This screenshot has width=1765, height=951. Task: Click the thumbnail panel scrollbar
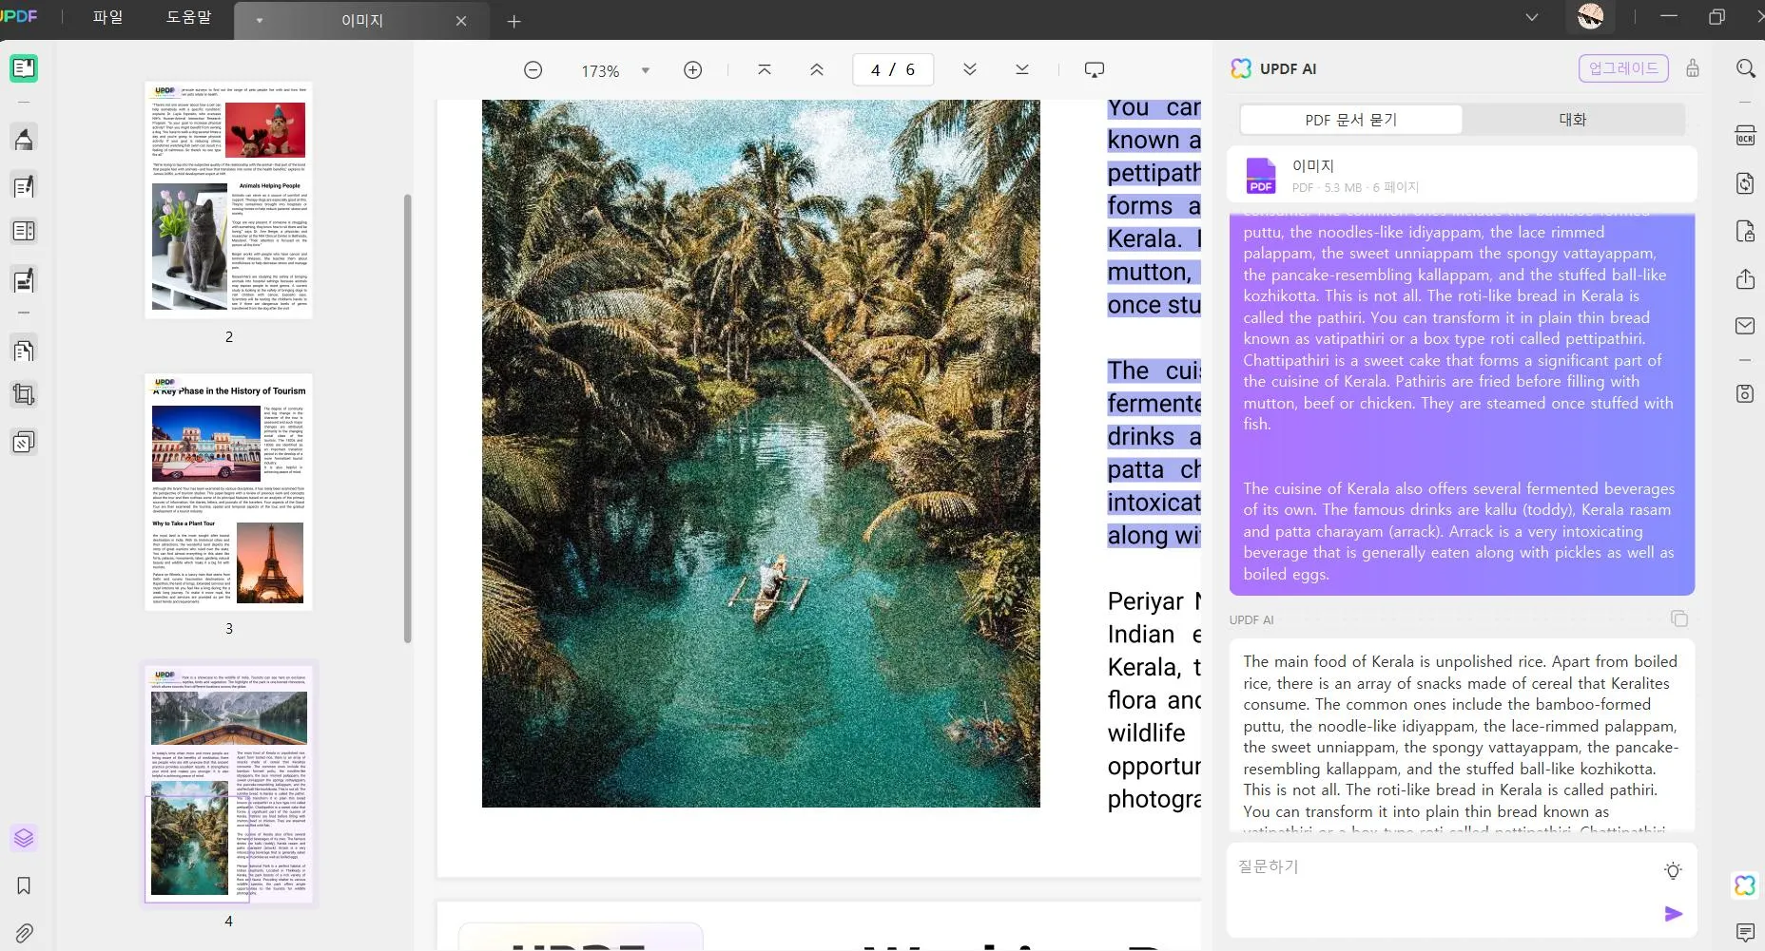coord(408,418)
